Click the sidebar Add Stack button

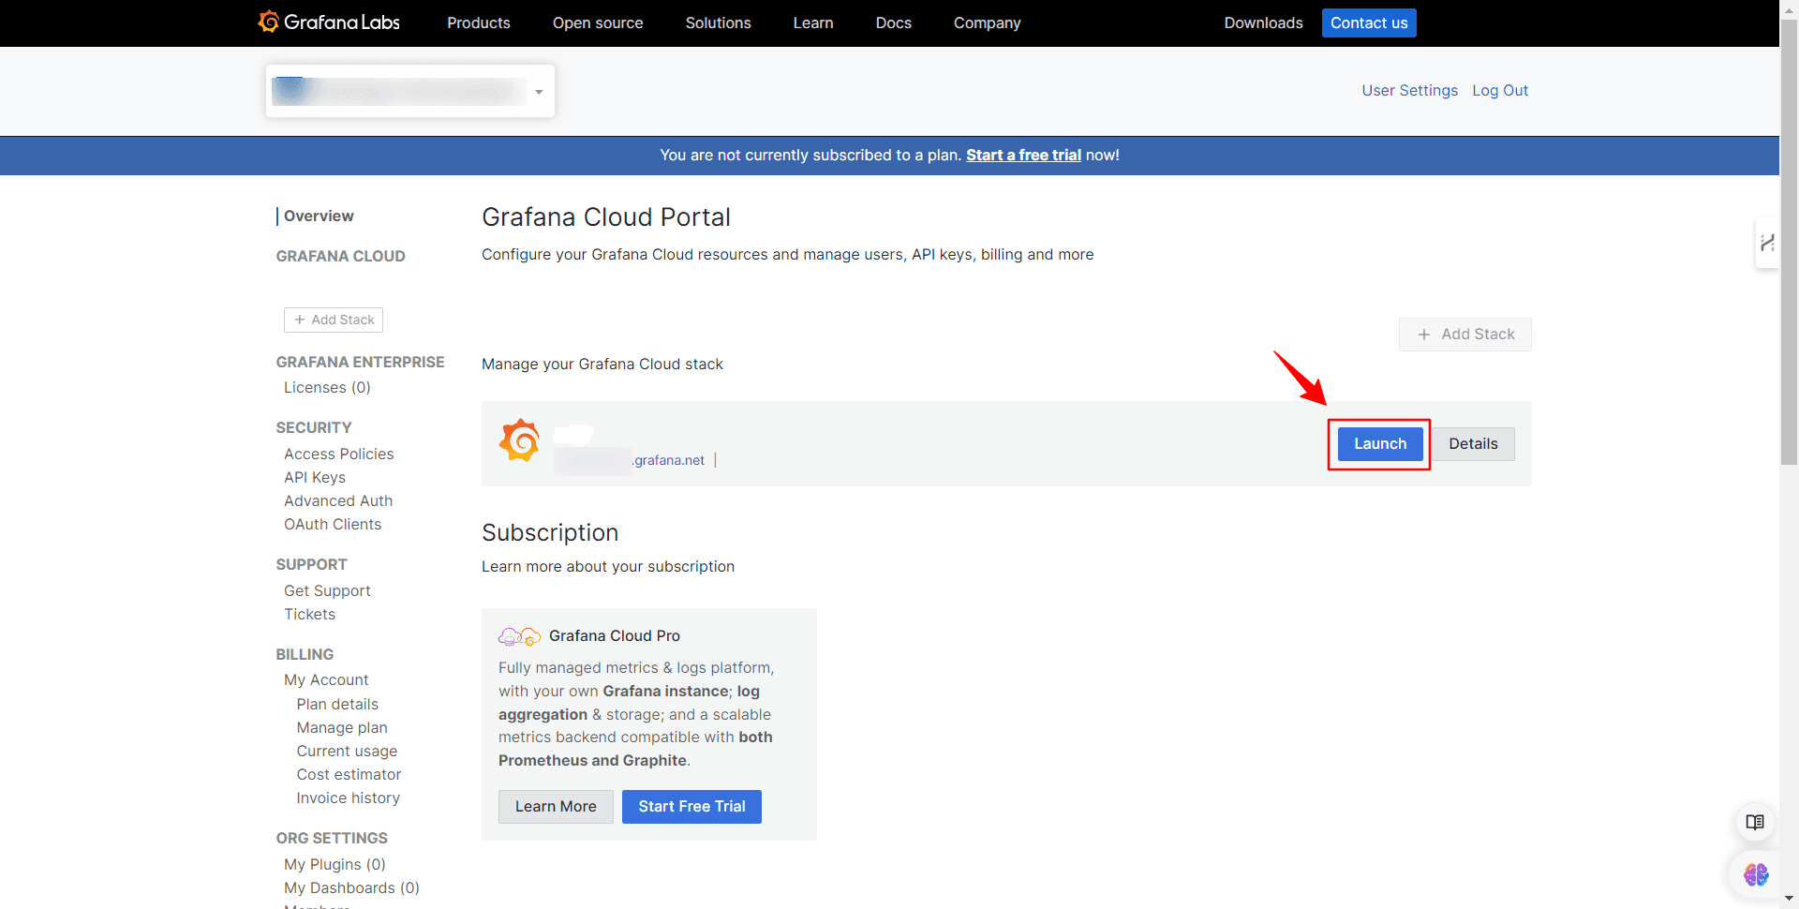[x=334, y=320]
